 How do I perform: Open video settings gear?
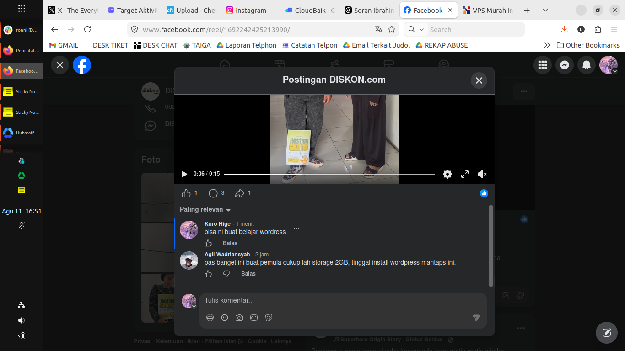[447, 174]
